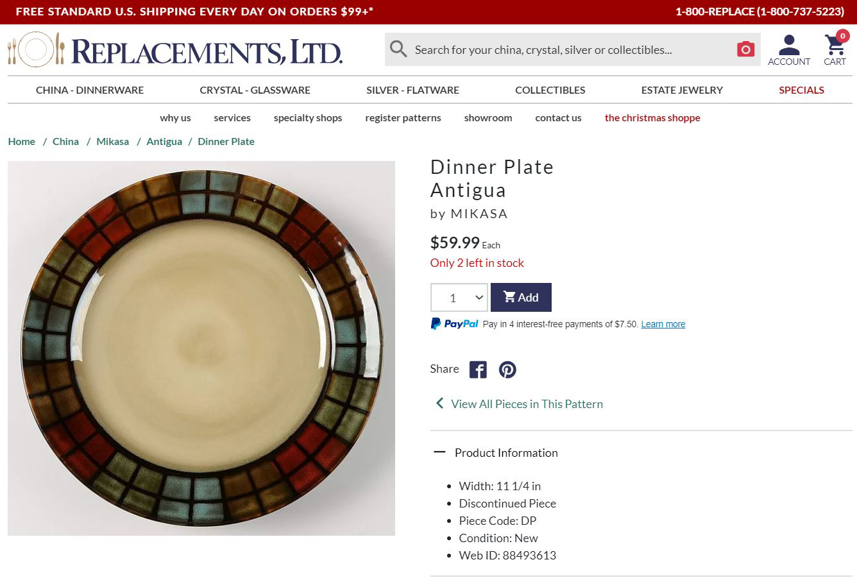Click the Replacements, Ltd. logo
This screenshot has width=857, height=580.
pyautogui.click(x=175, y=50)
